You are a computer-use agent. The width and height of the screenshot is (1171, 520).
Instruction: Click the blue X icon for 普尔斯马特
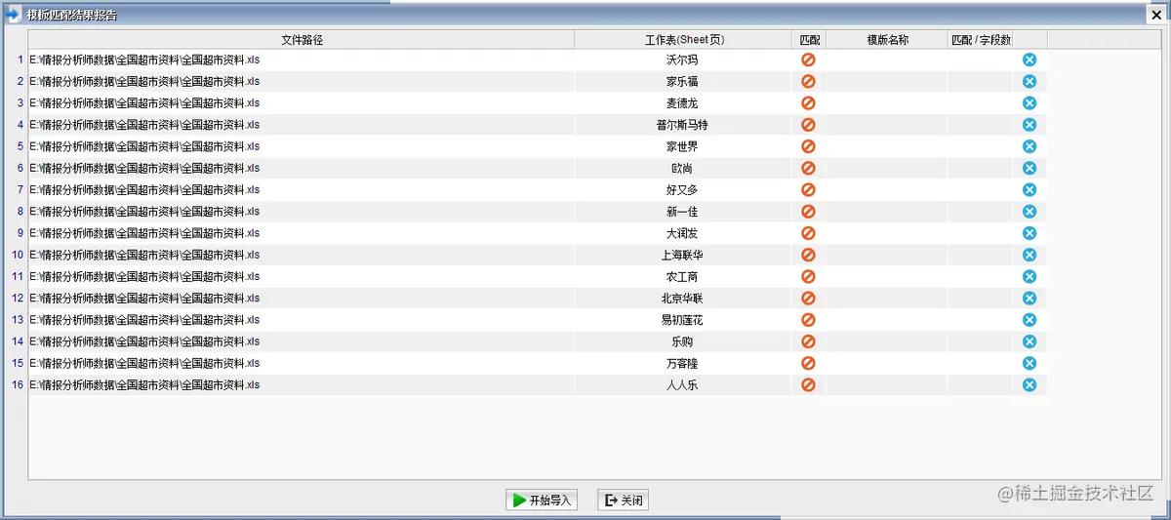pyautogui.click(x=1030, y=124)
